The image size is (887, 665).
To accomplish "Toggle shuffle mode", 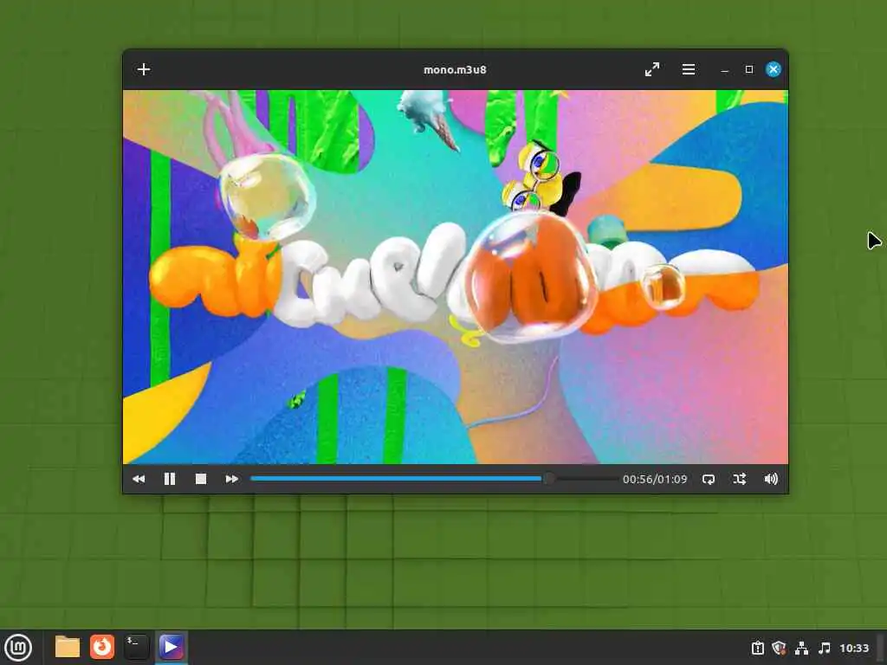I will (740, 479).
